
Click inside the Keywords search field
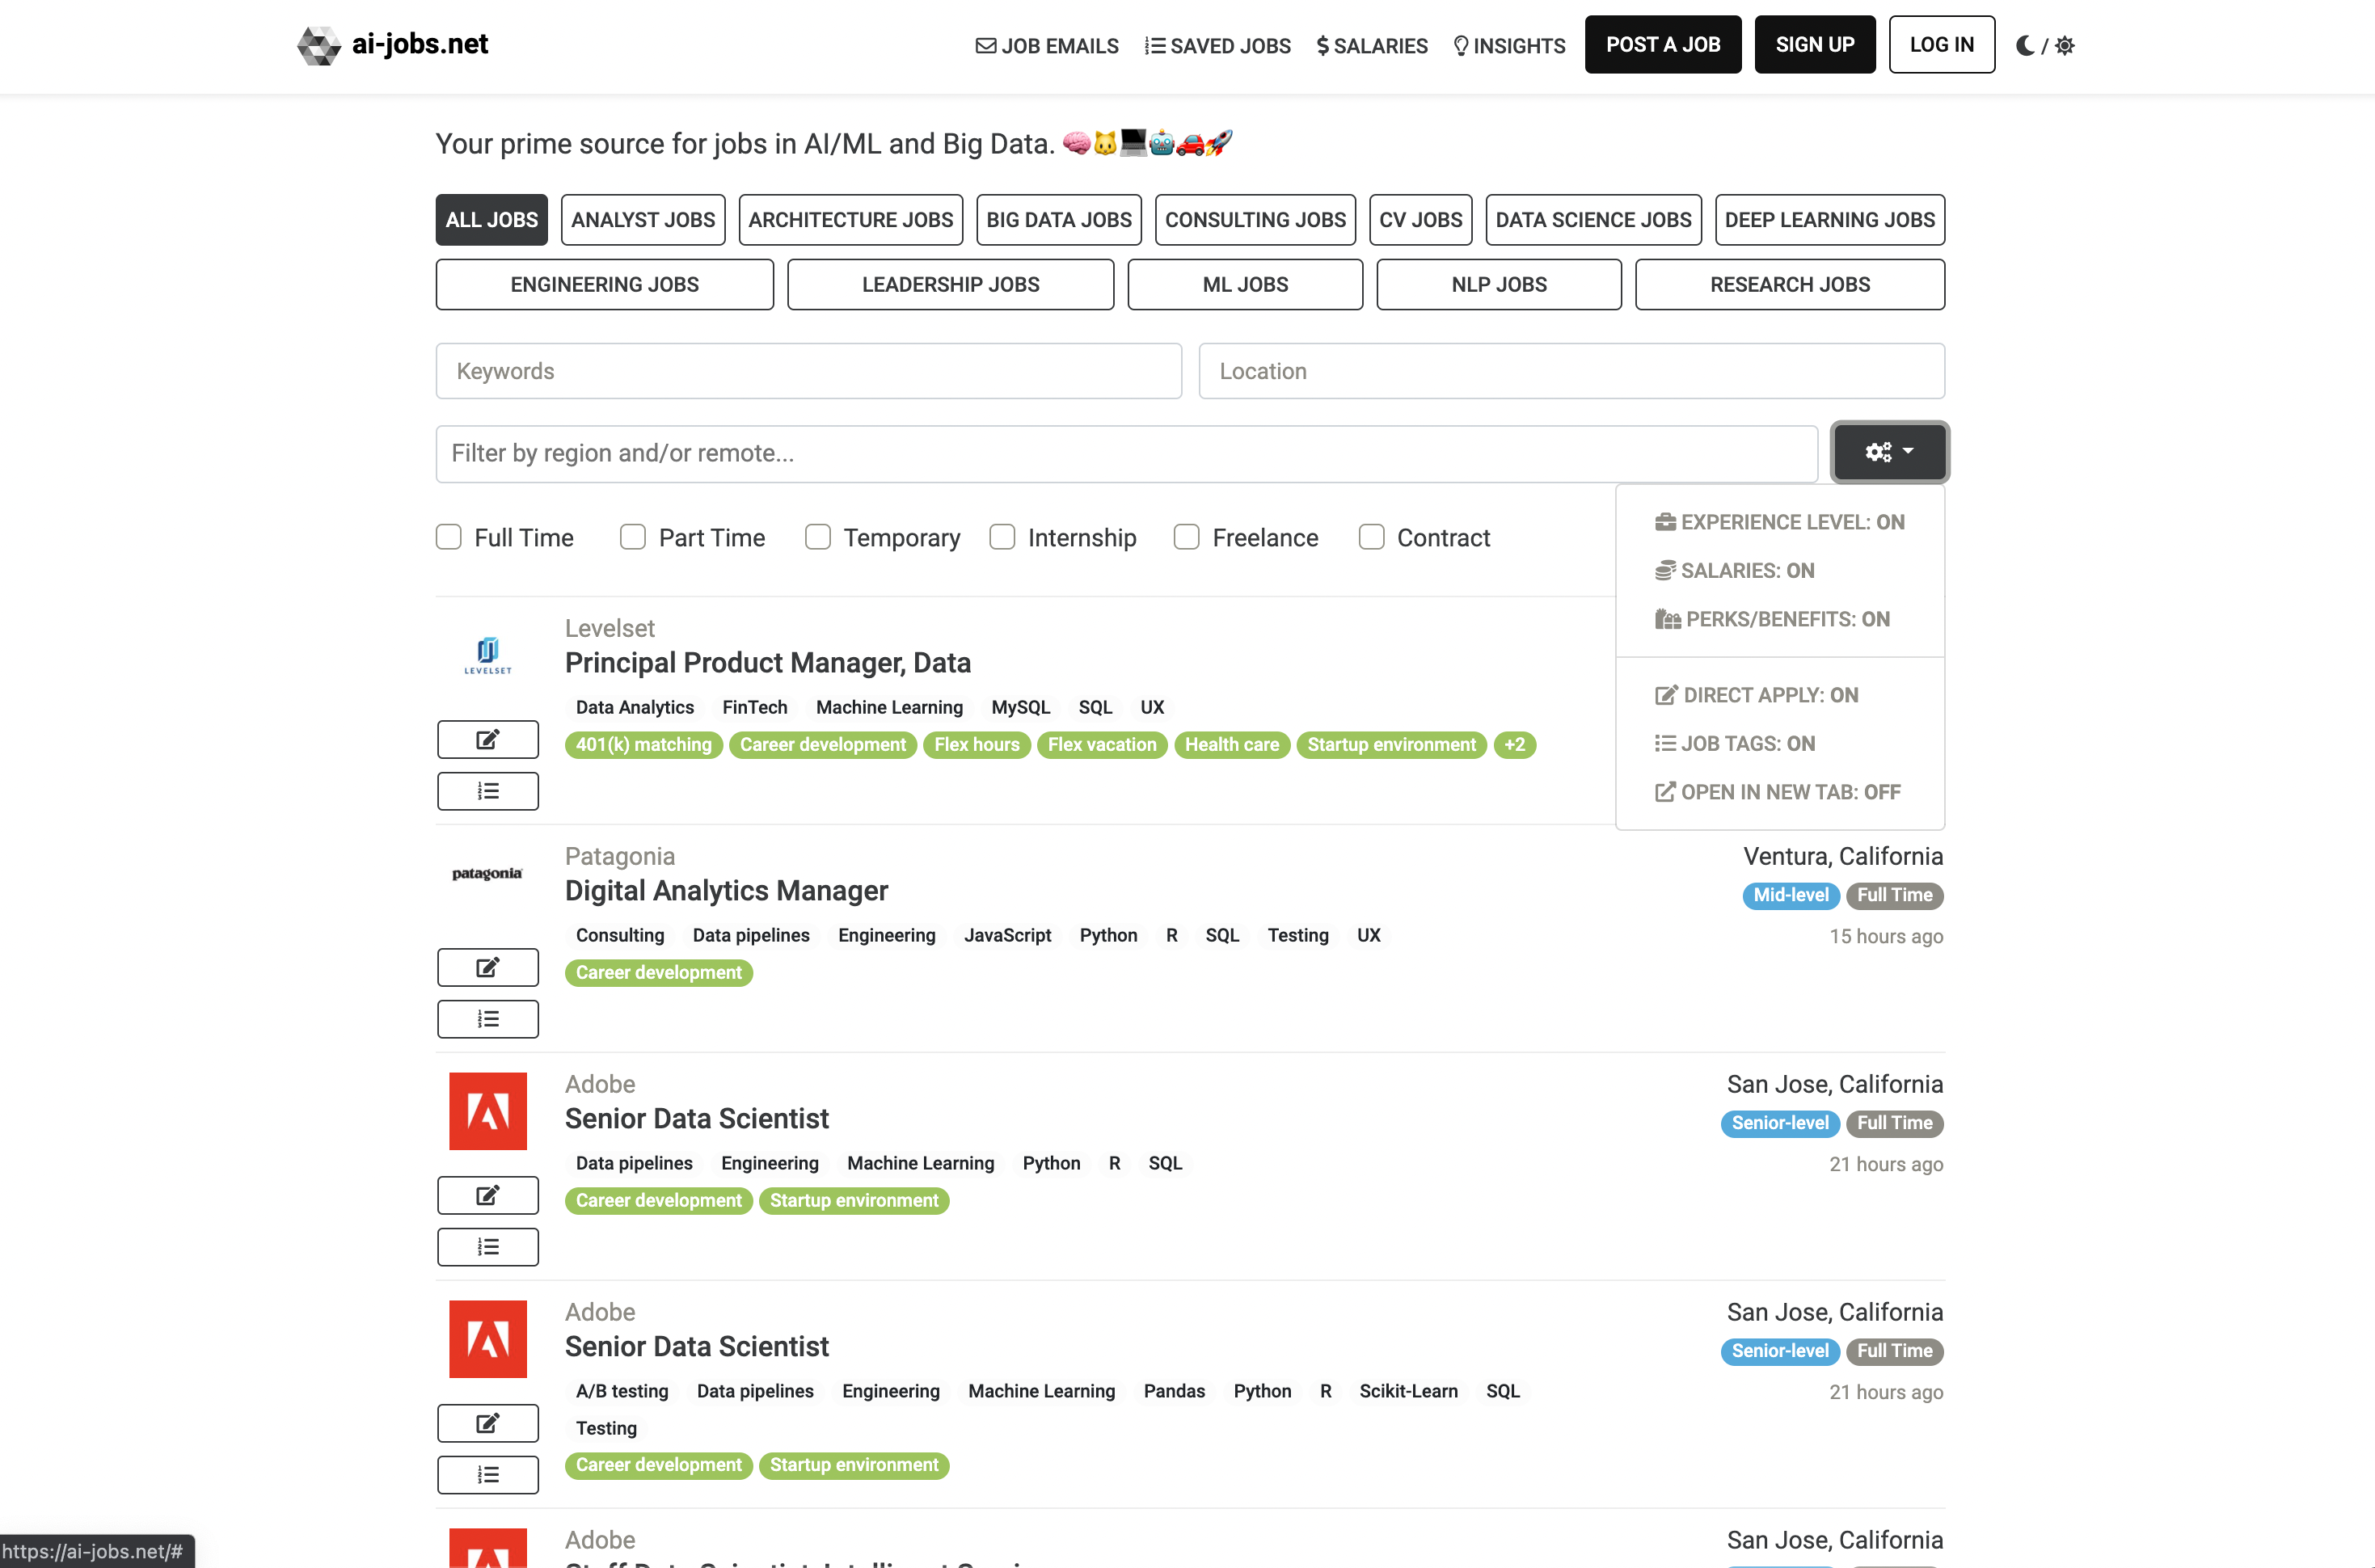(x=808, y=371)
